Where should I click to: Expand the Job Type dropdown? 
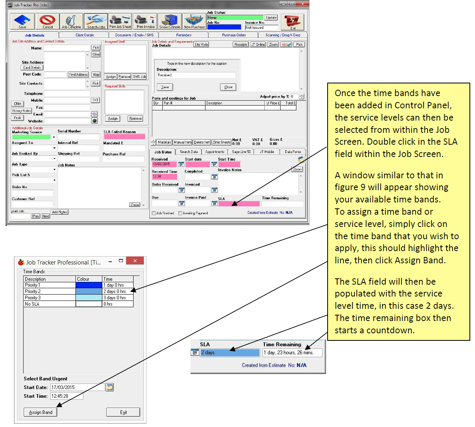point(54,169)
